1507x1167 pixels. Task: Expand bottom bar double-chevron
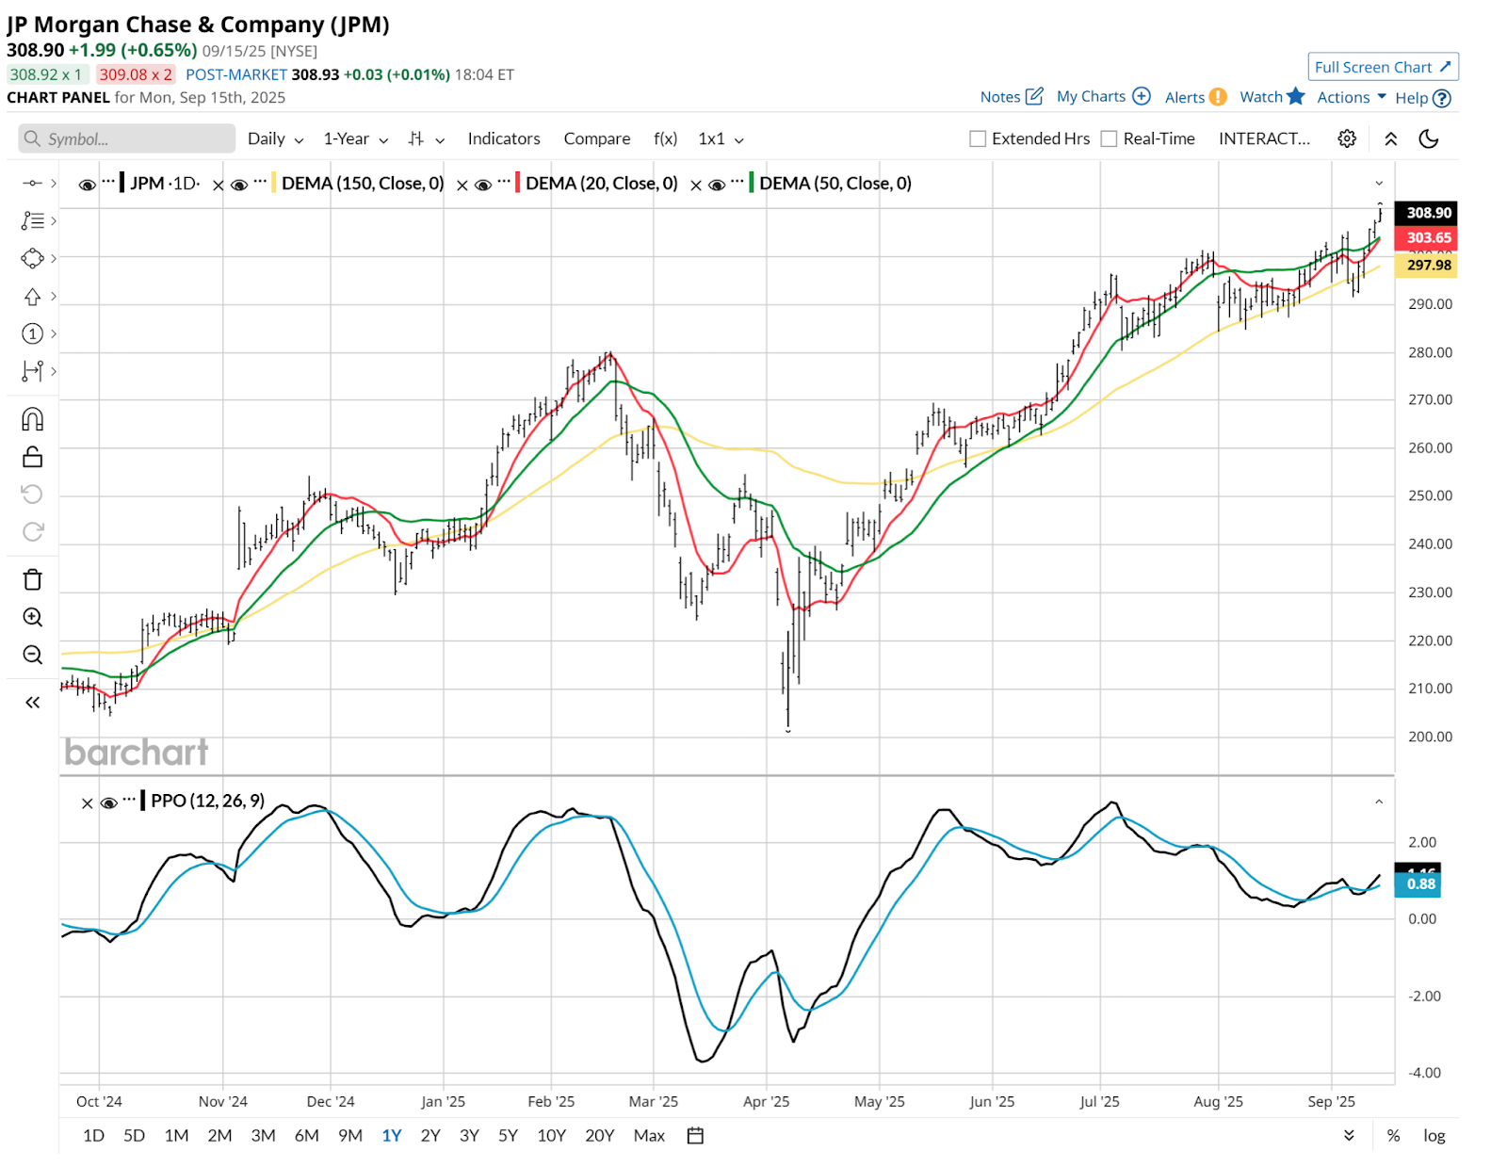[x=1349, y=1135]
